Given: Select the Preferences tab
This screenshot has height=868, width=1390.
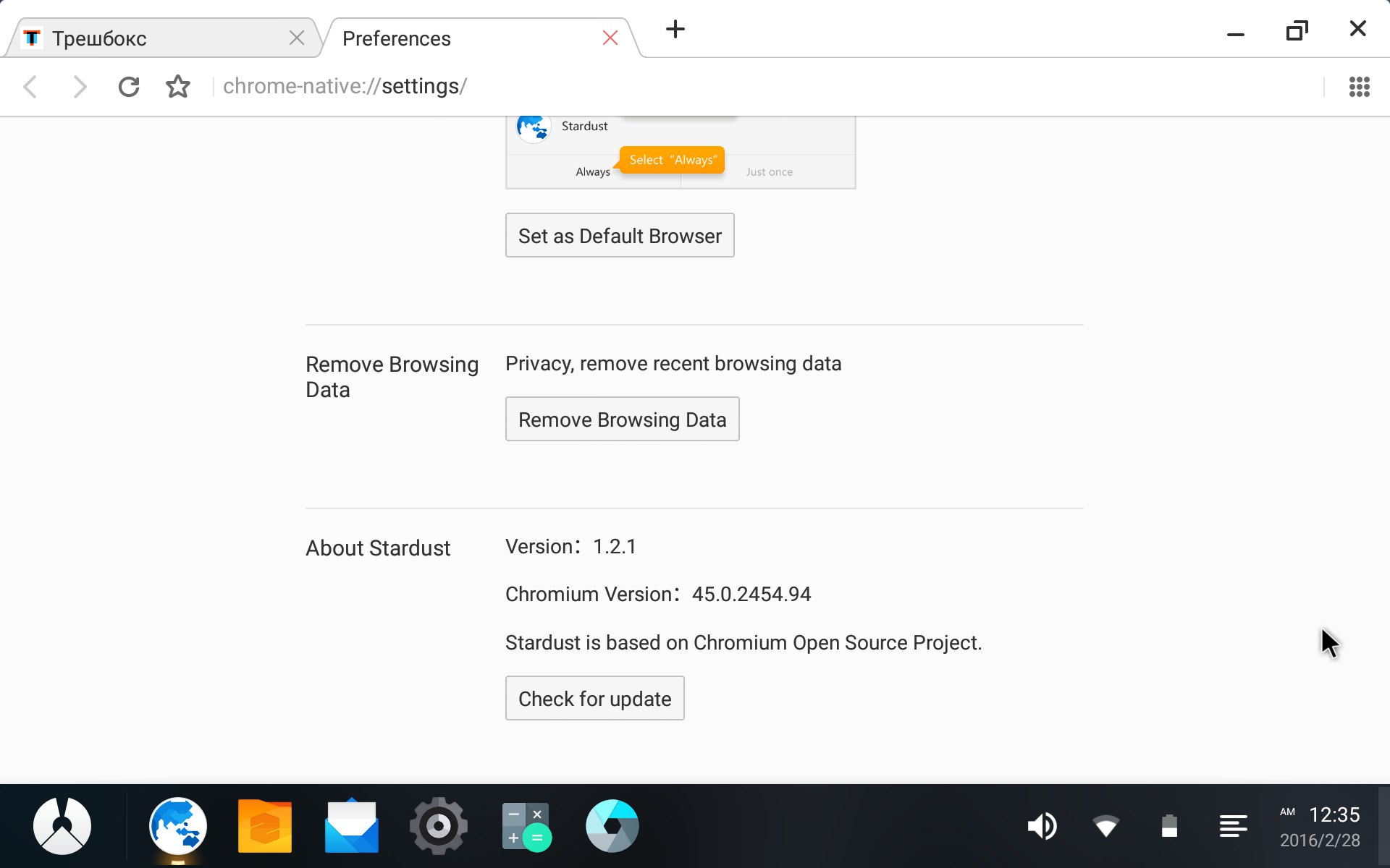Looking at the screenshot, I should 480,38.
